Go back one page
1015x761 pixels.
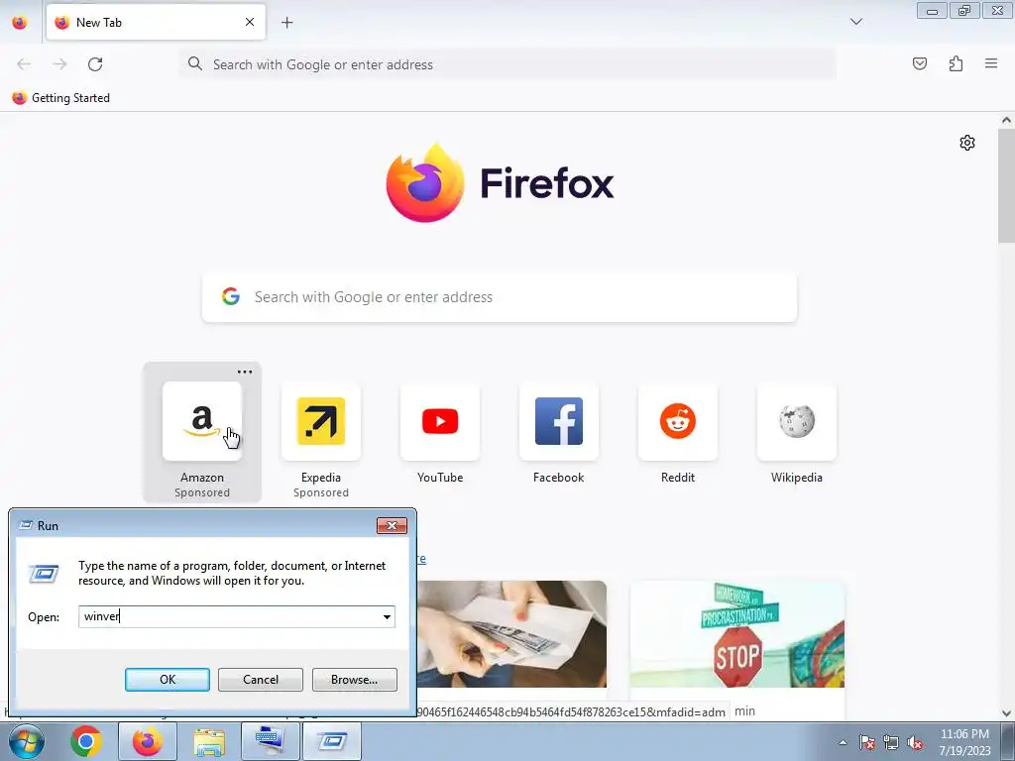point(24,64)
